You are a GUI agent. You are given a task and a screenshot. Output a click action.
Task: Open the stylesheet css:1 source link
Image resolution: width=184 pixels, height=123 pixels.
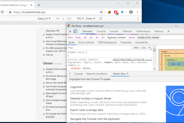coord(132,60)
